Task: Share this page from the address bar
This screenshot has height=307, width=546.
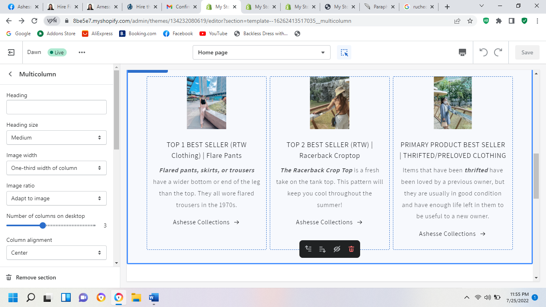Action: point(457,21)
